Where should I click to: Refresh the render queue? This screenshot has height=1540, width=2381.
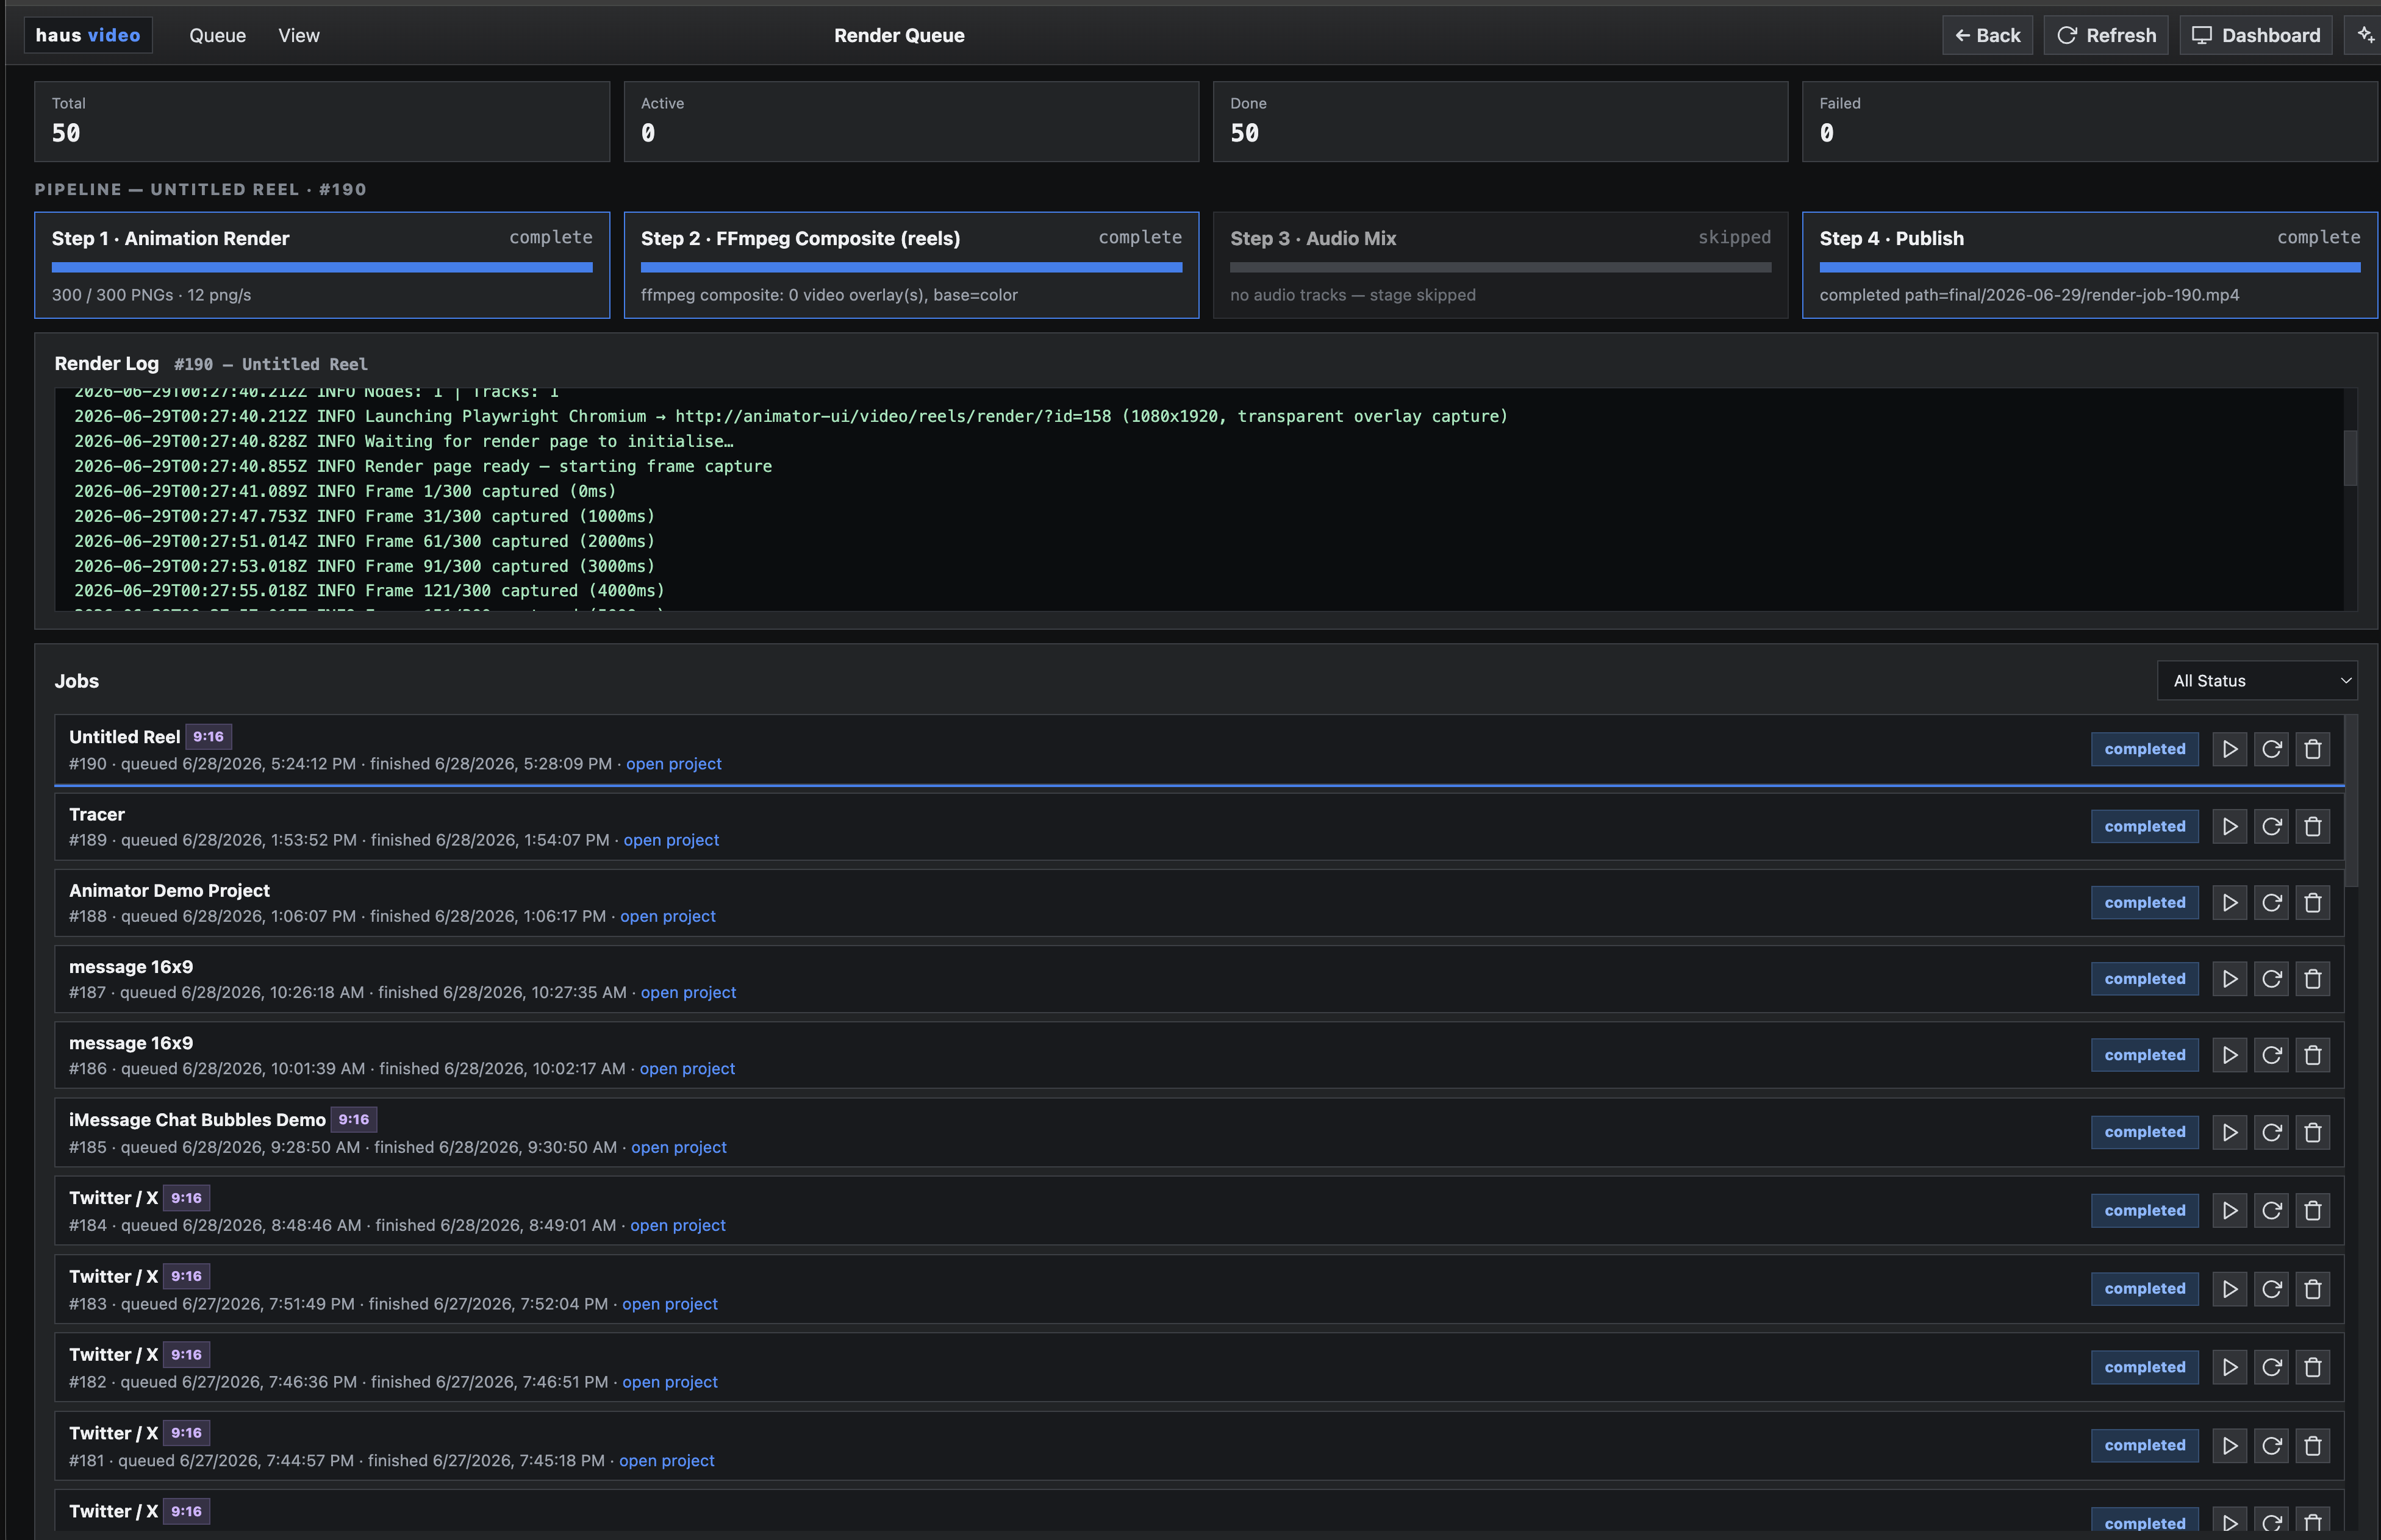[2105, 35]
